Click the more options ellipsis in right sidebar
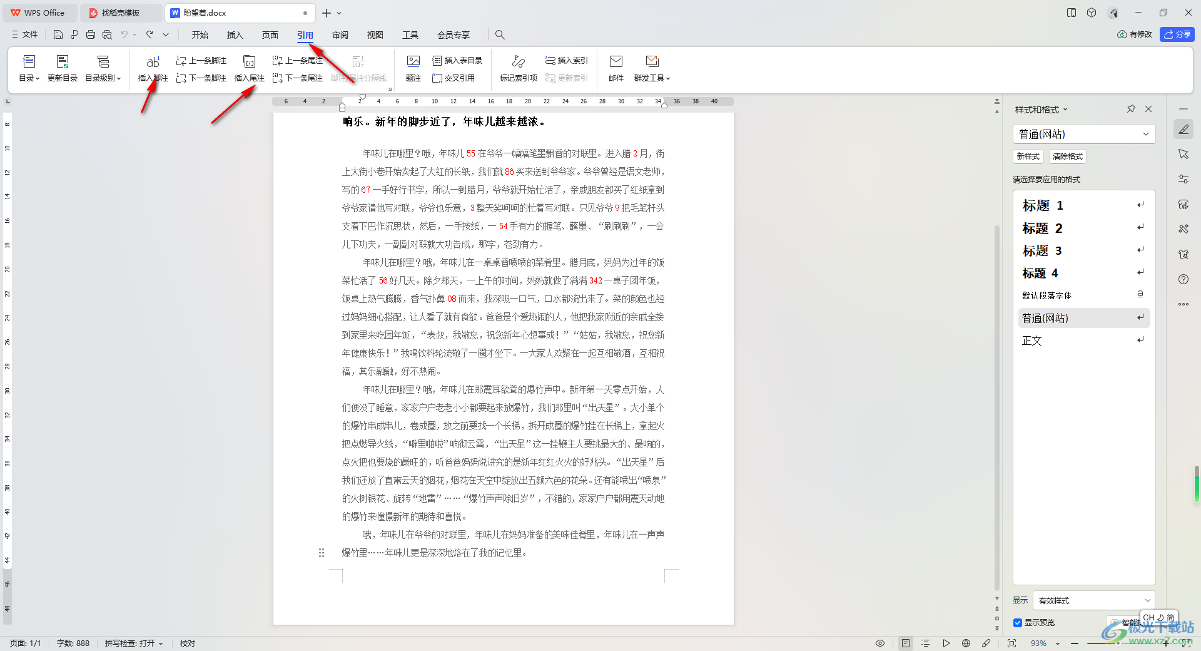 [x=1183, y=304]
